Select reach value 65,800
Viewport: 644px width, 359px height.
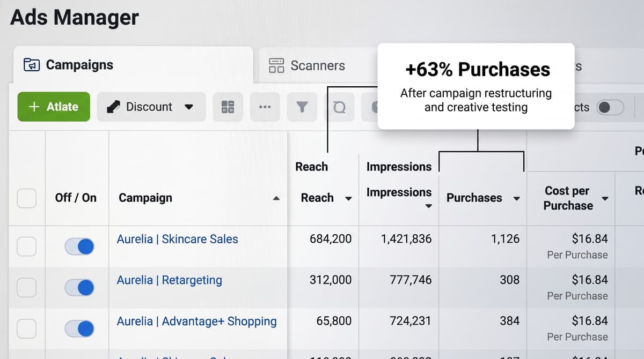[333, 321]
